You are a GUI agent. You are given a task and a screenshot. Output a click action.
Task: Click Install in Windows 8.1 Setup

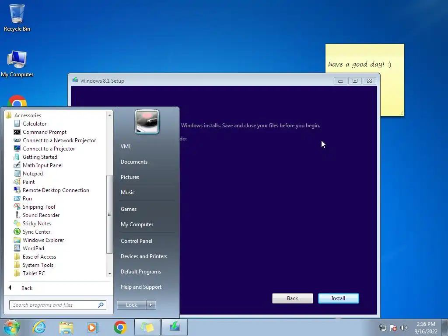pos(339,298)
